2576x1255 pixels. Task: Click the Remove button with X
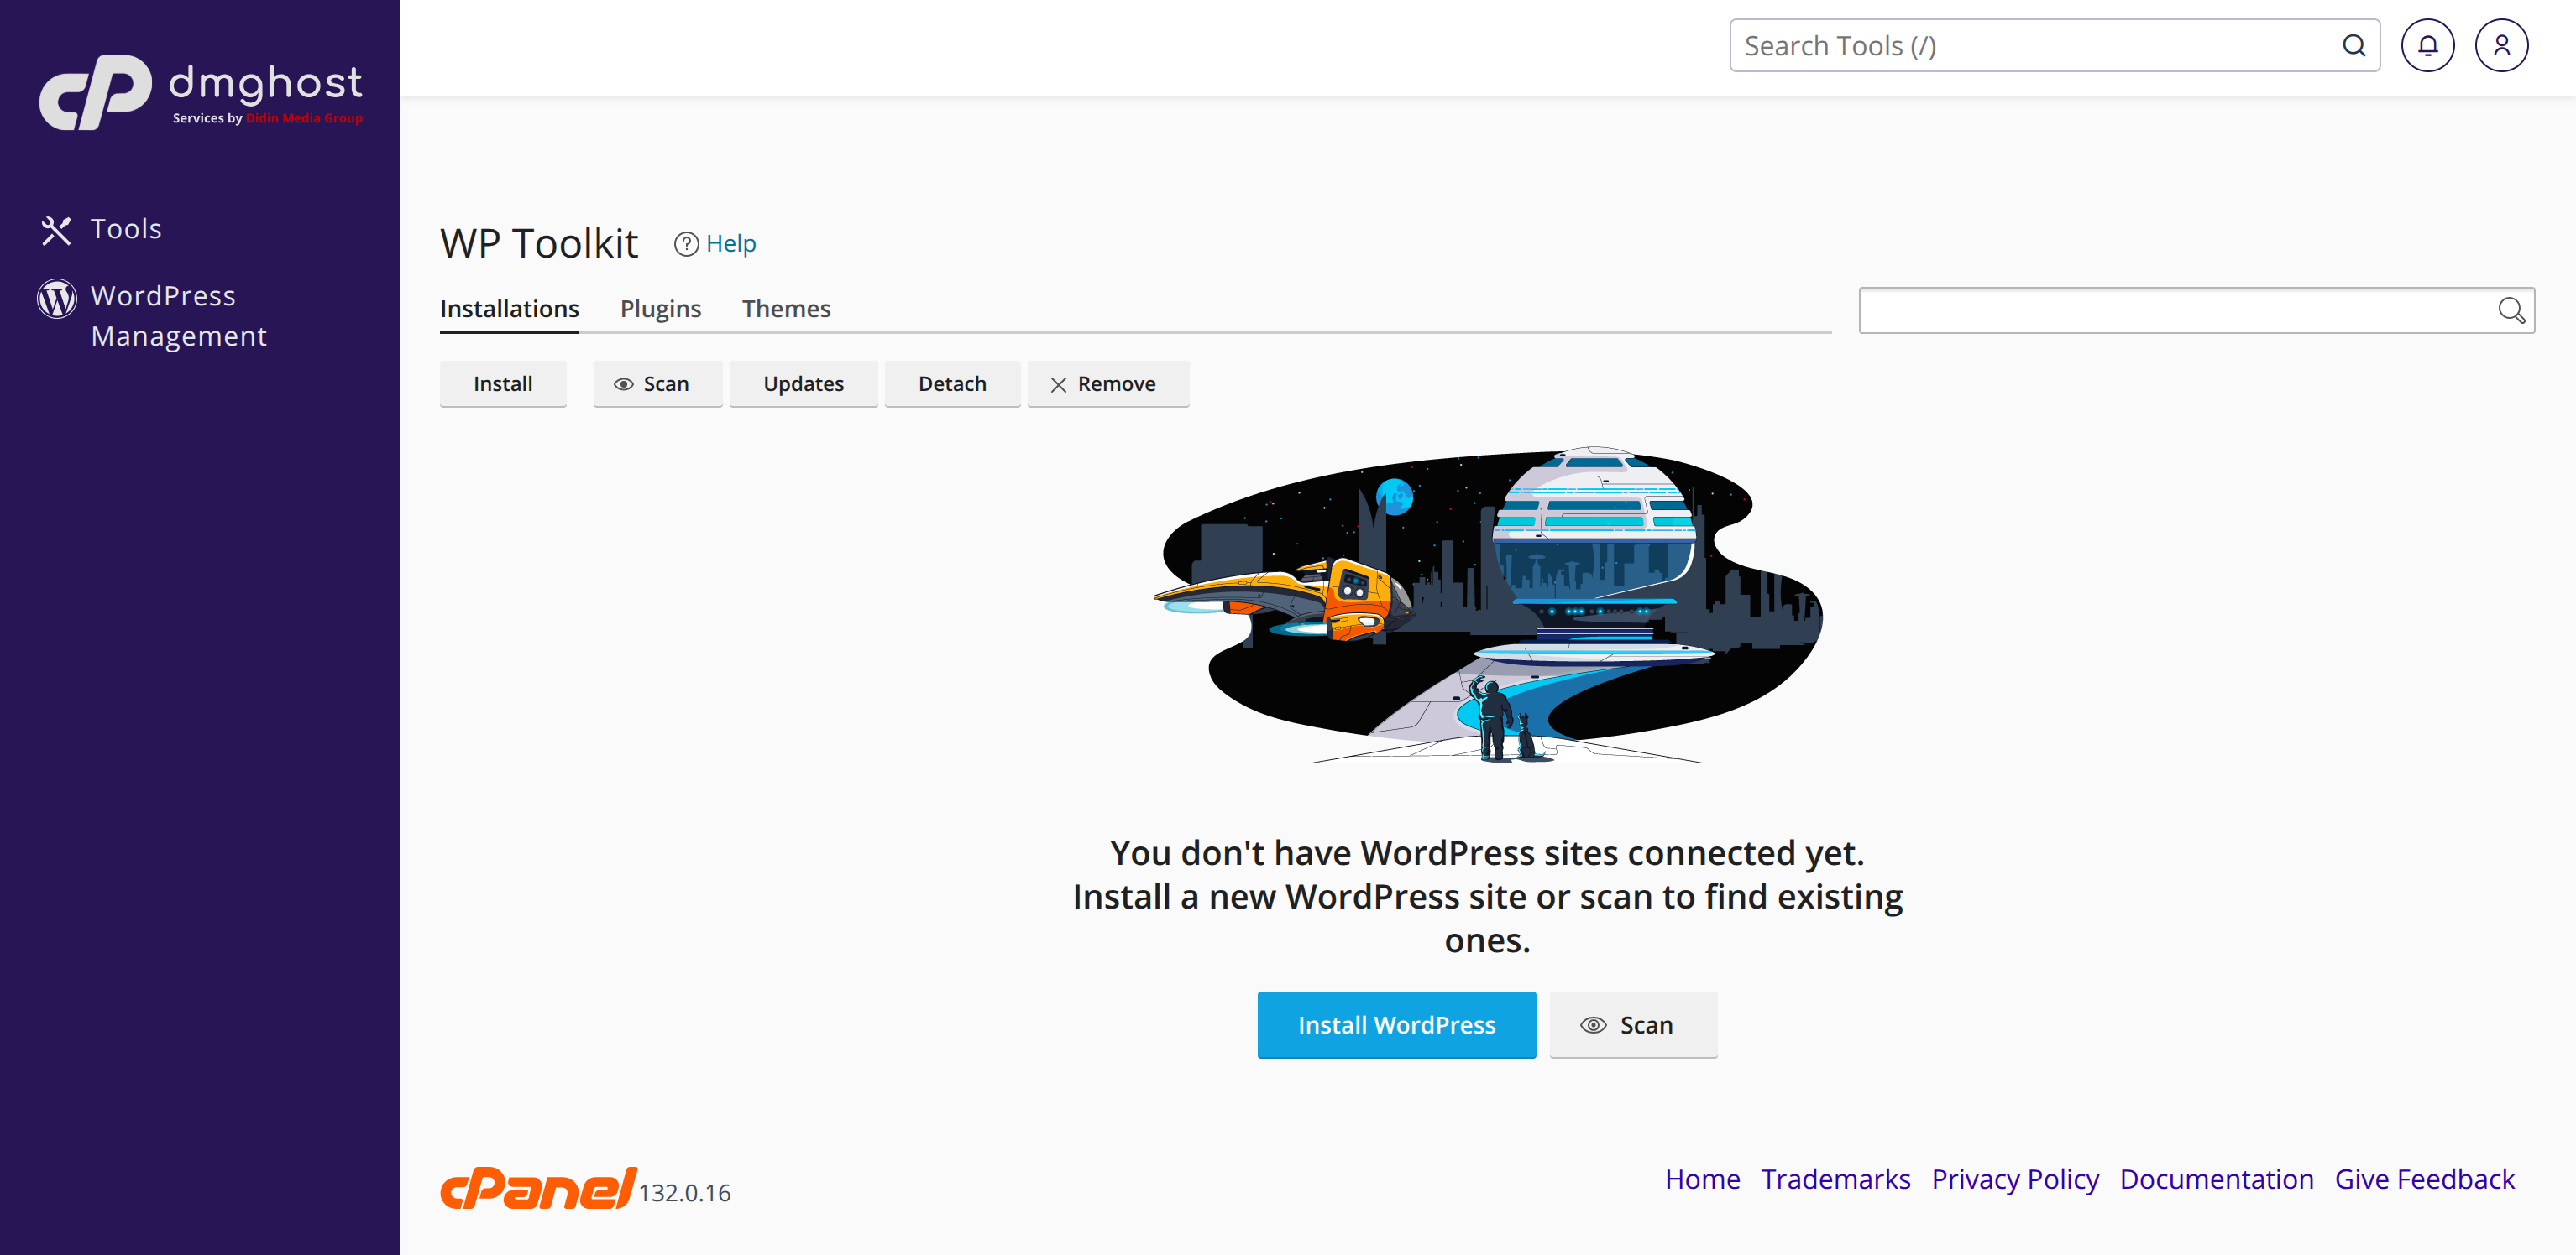1107,383
